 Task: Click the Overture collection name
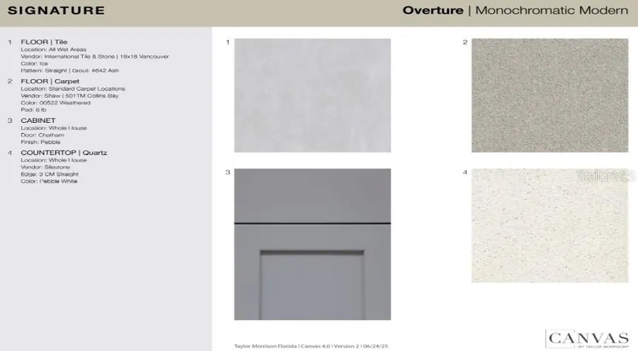point(432,11)
